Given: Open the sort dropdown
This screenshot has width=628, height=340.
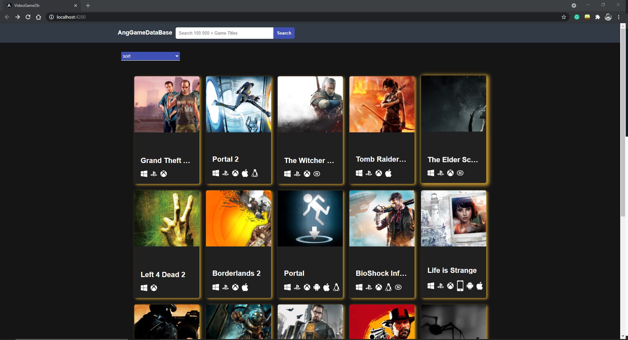Looking at the screenshot, I should pyautogui.click(x=150, y=56).
